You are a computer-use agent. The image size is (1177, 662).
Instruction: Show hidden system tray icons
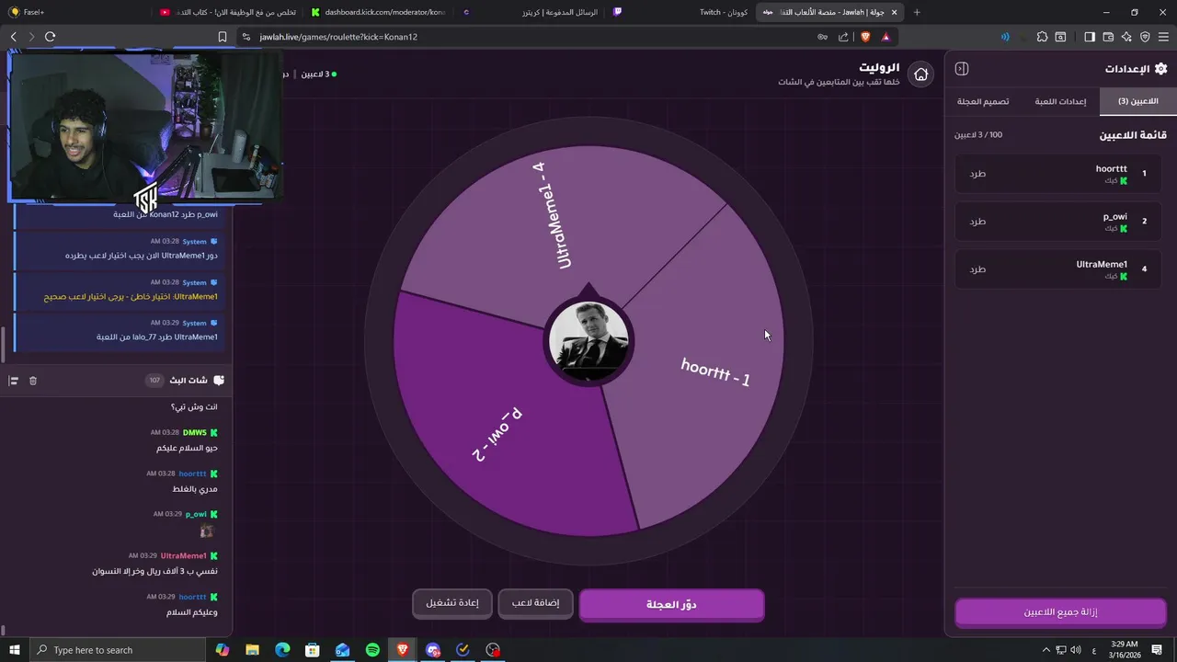coord(1046,650)
